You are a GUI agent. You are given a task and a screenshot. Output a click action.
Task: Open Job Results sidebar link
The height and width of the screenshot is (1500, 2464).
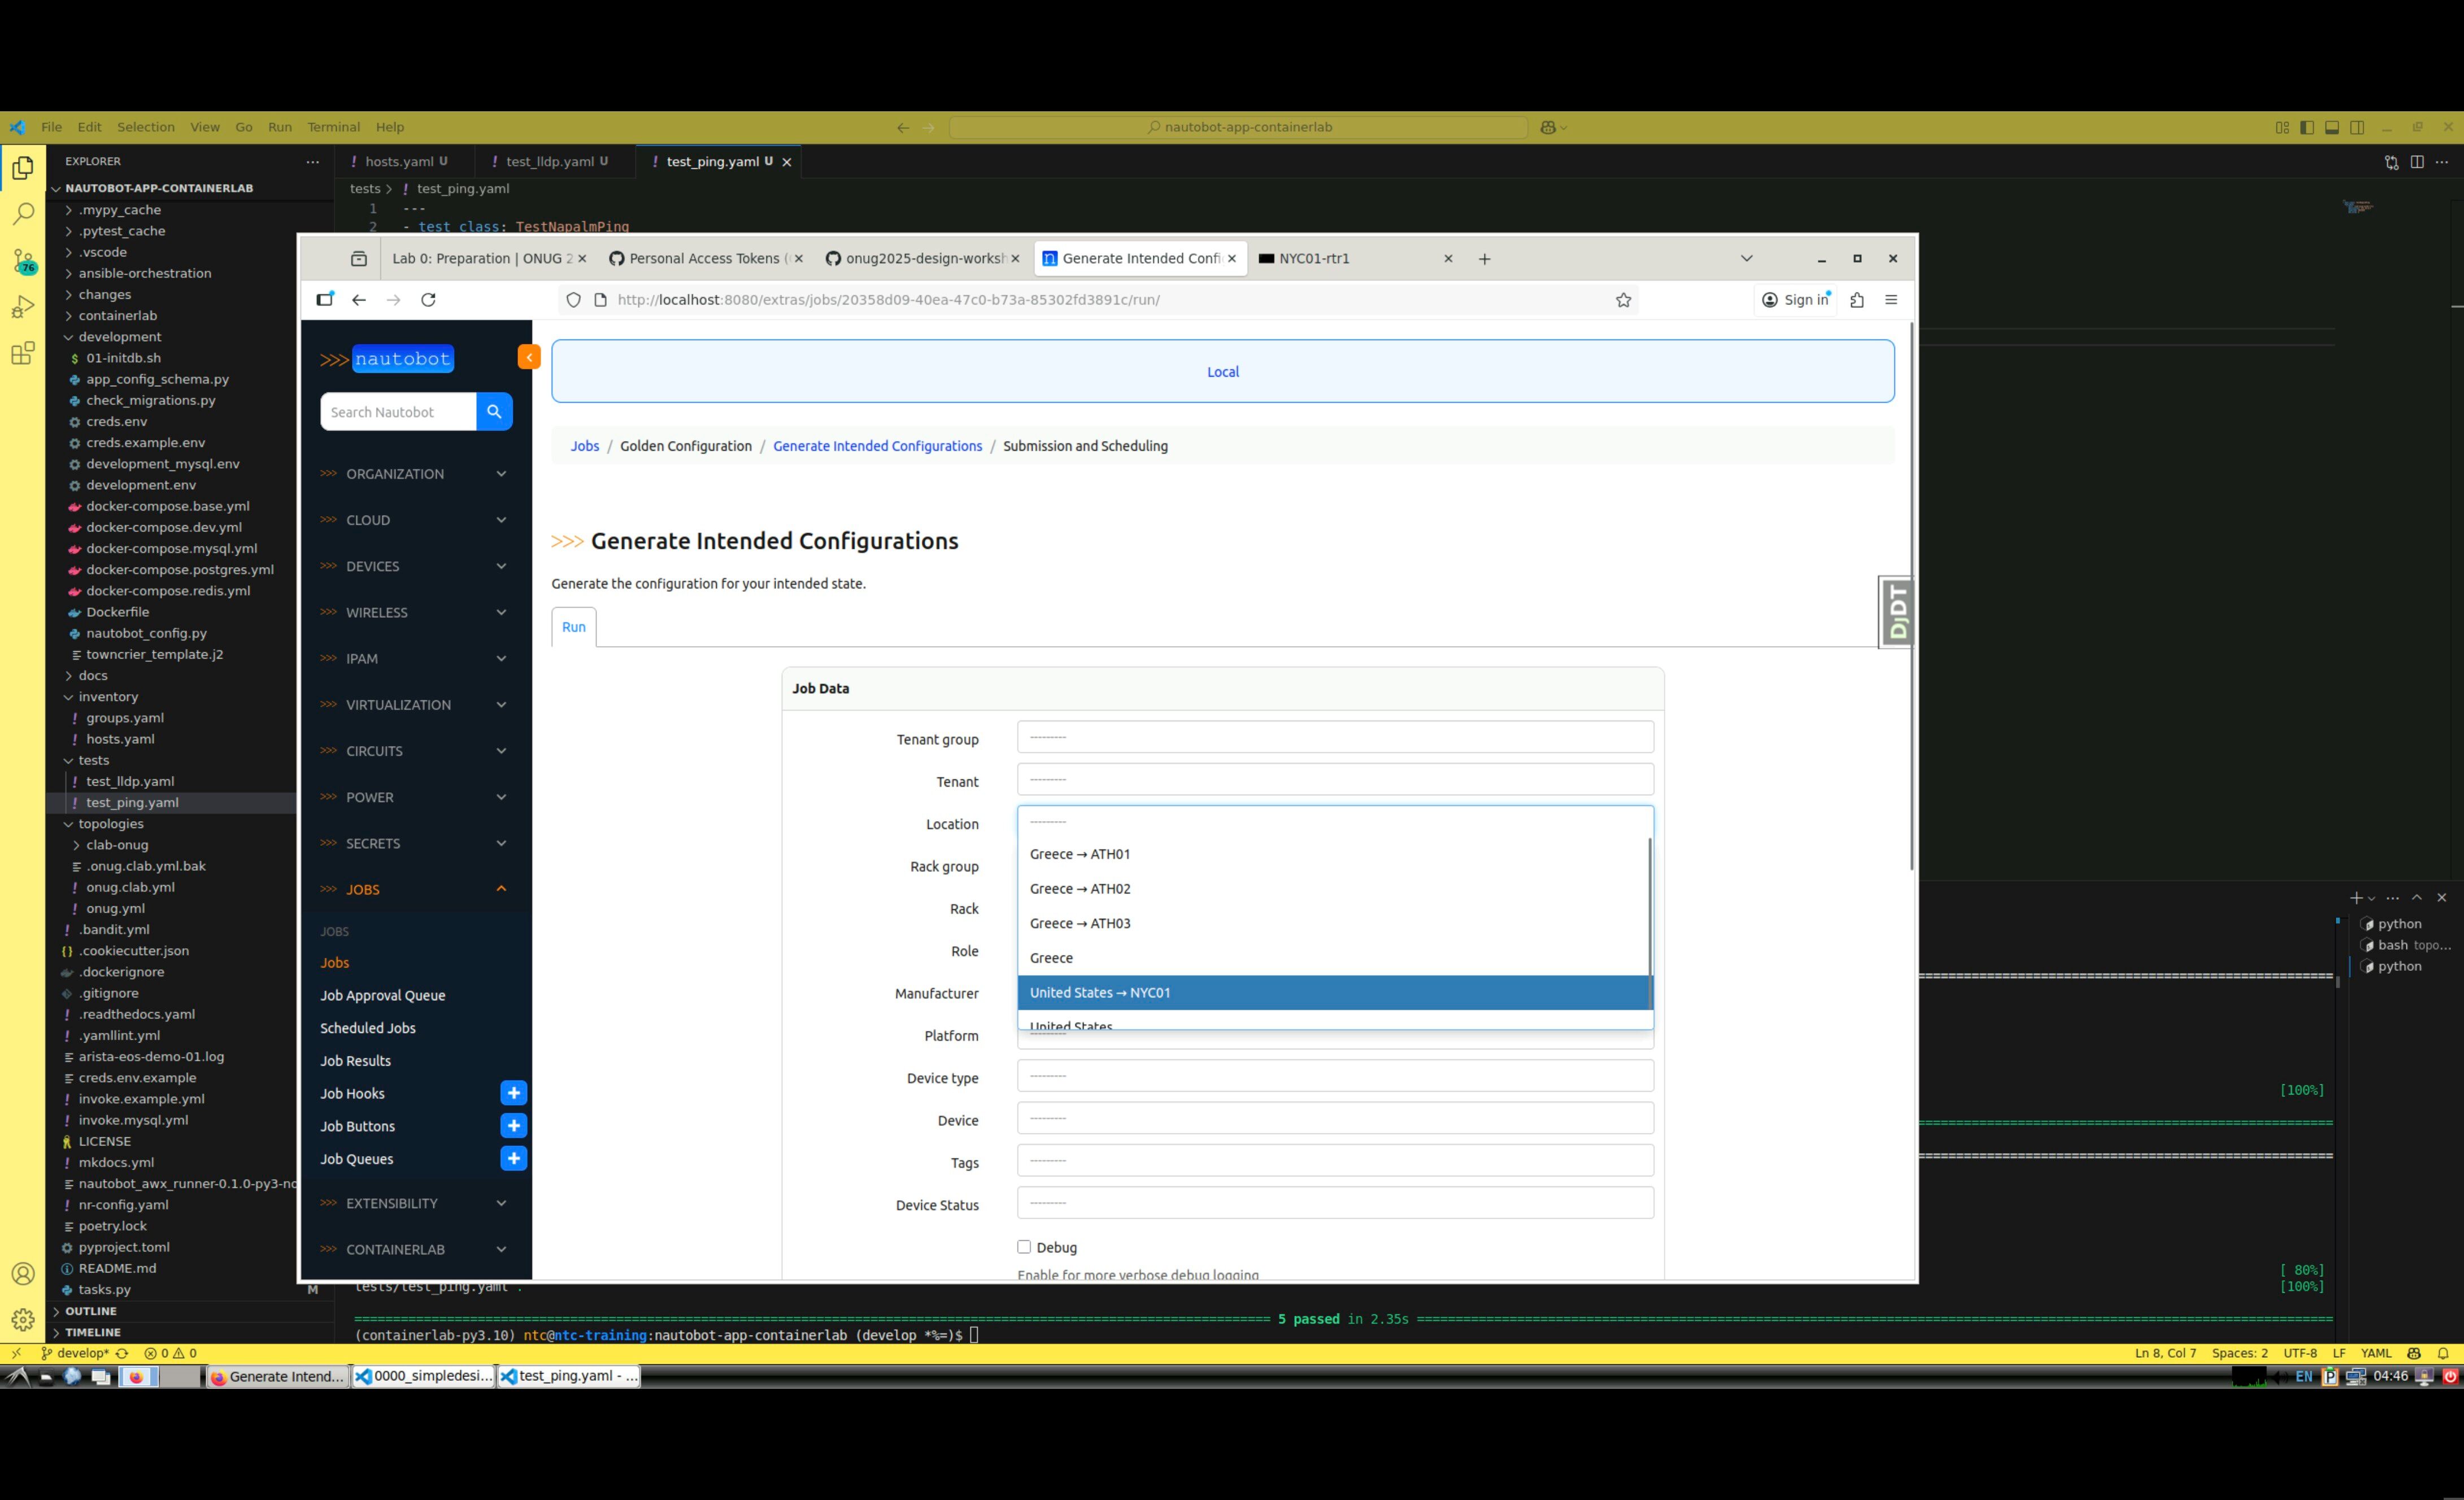(x=355, y=1061)
